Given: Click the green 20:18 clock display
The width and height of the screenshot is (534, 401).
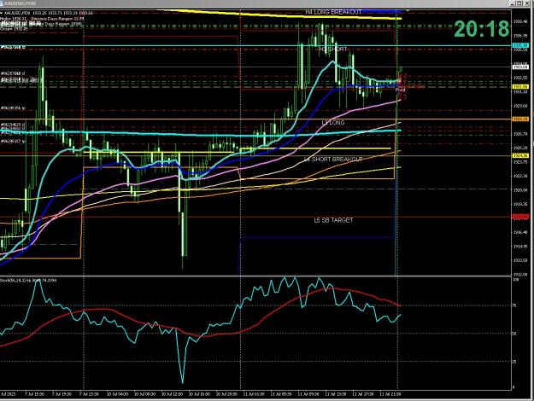Looking at the screenshot, I should [x=482, y=29].
